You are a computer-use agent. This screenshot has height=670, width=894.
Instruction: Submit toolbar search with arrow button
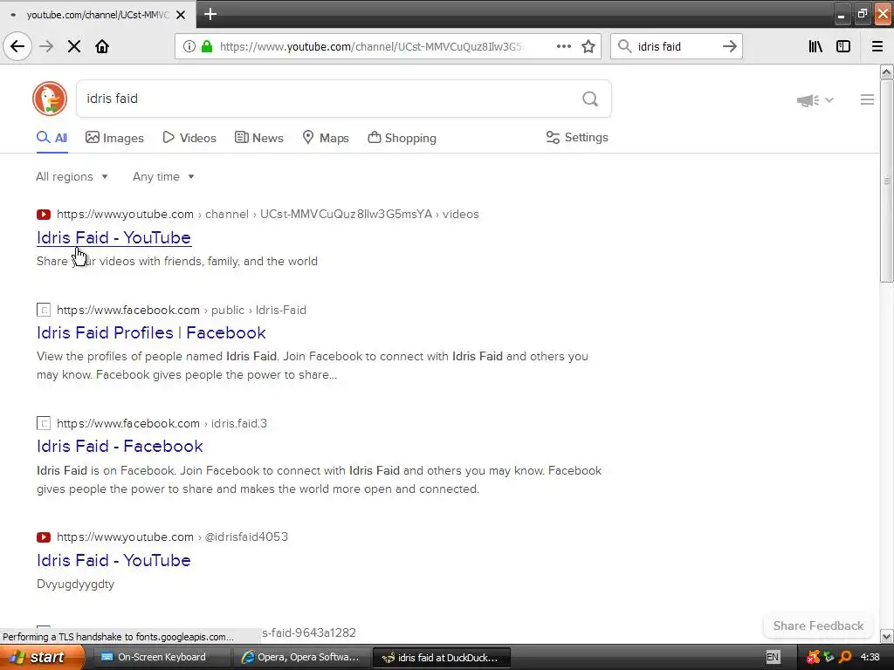click(x=730, y=46)
